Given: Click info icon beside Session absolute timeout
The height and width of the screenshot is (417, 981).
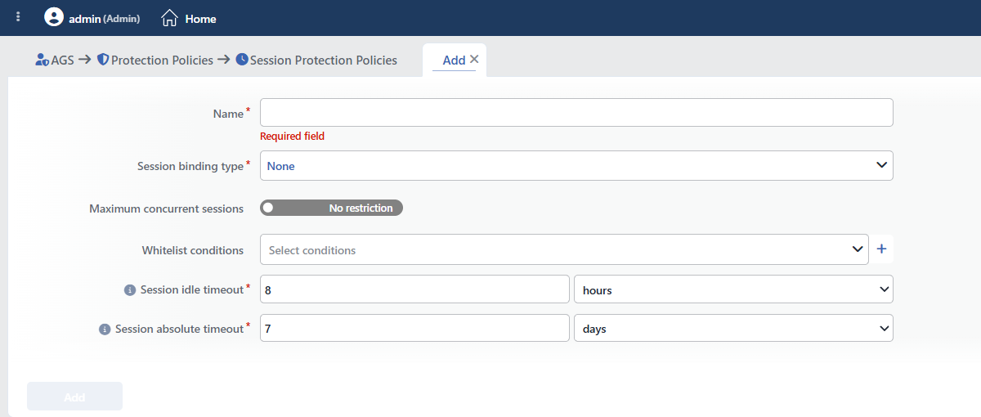Looking at the screenshot, I should pos(105,330).
